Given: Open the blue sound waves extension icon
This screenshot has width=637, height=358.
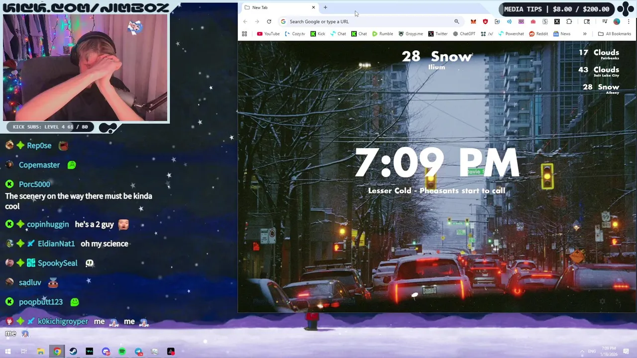Looking at the screenshot, I should point(509,21).
